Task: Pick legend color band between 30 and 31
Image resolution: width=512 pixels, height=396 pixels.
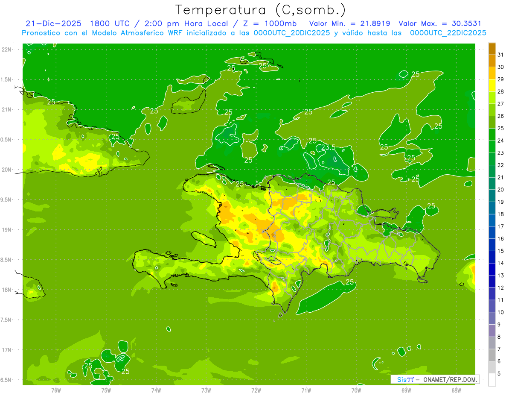Action: 492,61
